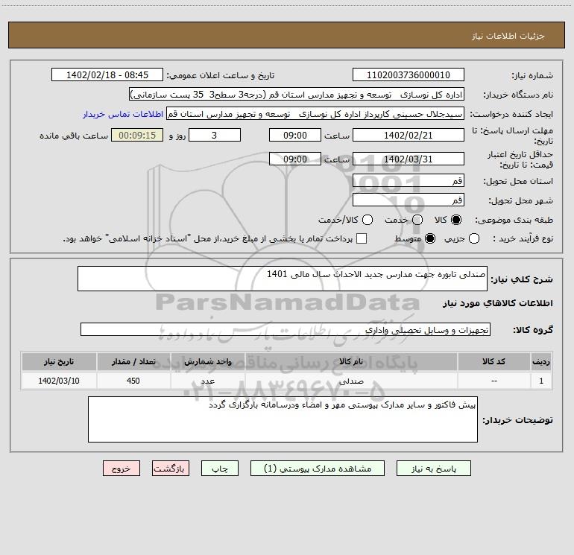
Task: Click مشاهده مدارک پیوستی (1) button
Action: (318, 469)
